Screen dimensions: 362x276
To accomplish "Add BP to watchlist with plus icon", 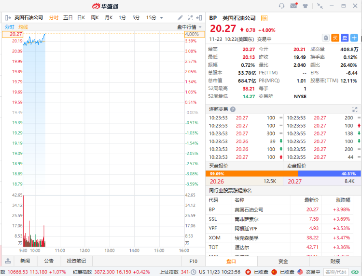I will pyautogui.click(x=354, y=38).
